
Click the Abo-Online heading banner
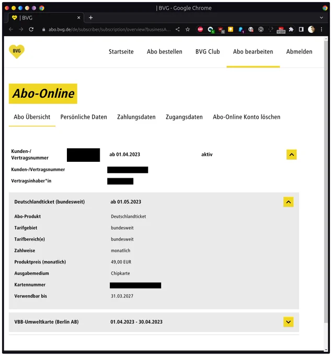pos(43,94)
